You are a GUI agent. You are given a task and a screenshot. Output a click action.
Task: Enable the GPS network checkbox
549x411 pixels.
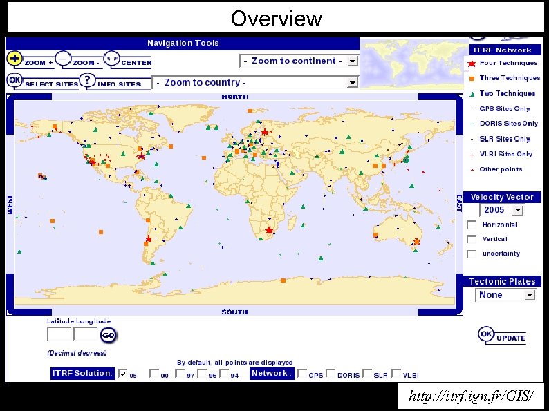[x=301, y=373]
